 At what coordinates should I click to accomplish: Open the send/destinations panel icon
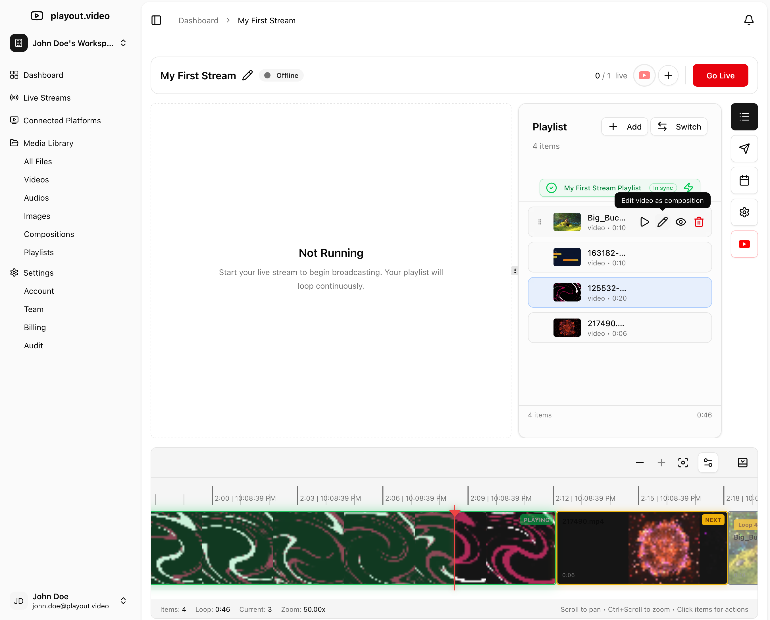point(744,149)
